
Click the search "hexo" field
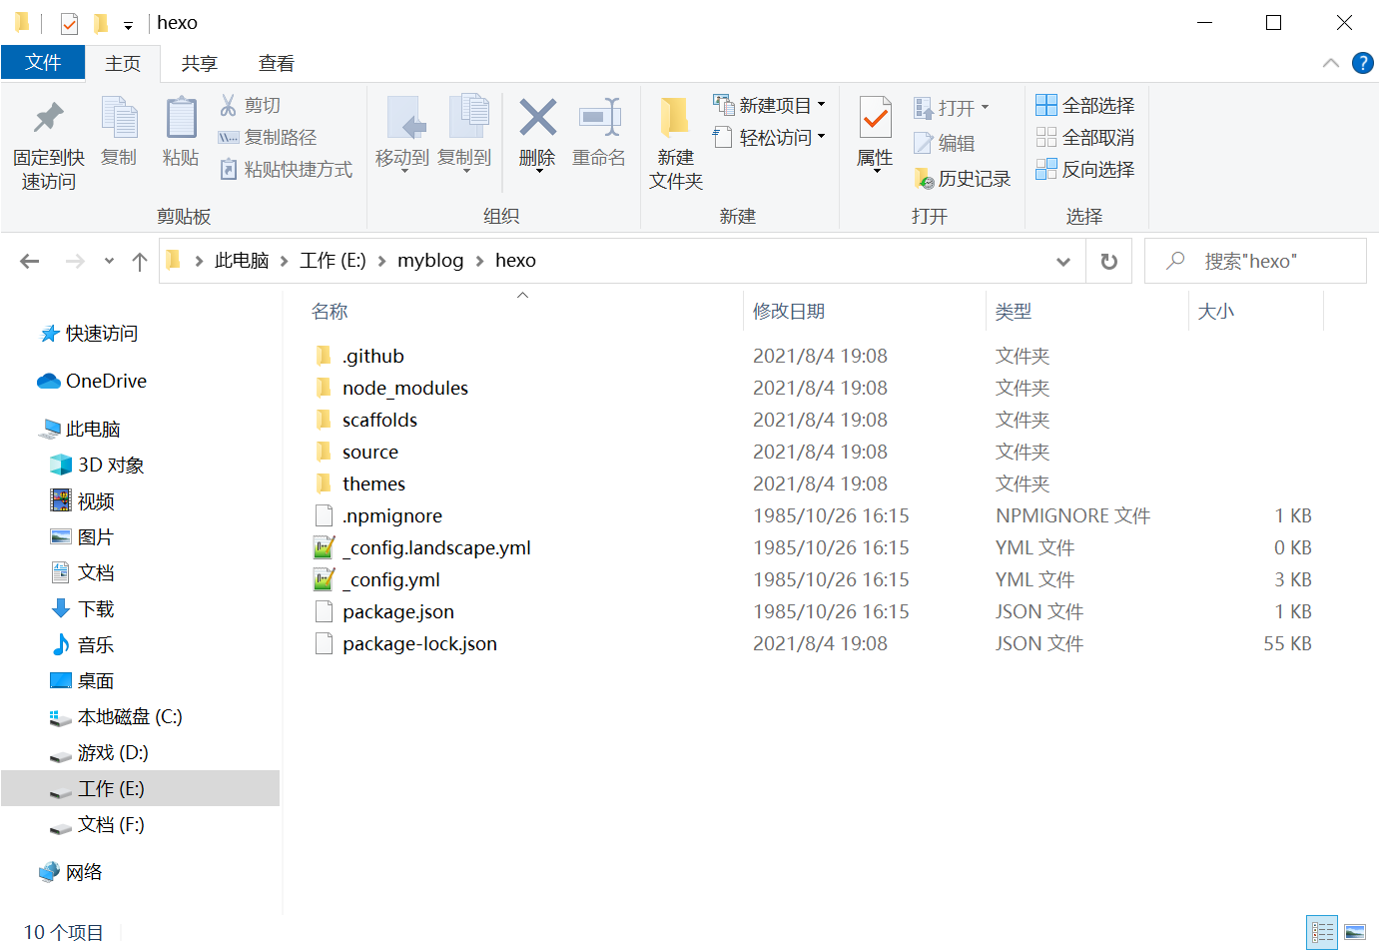[1256, 261]
